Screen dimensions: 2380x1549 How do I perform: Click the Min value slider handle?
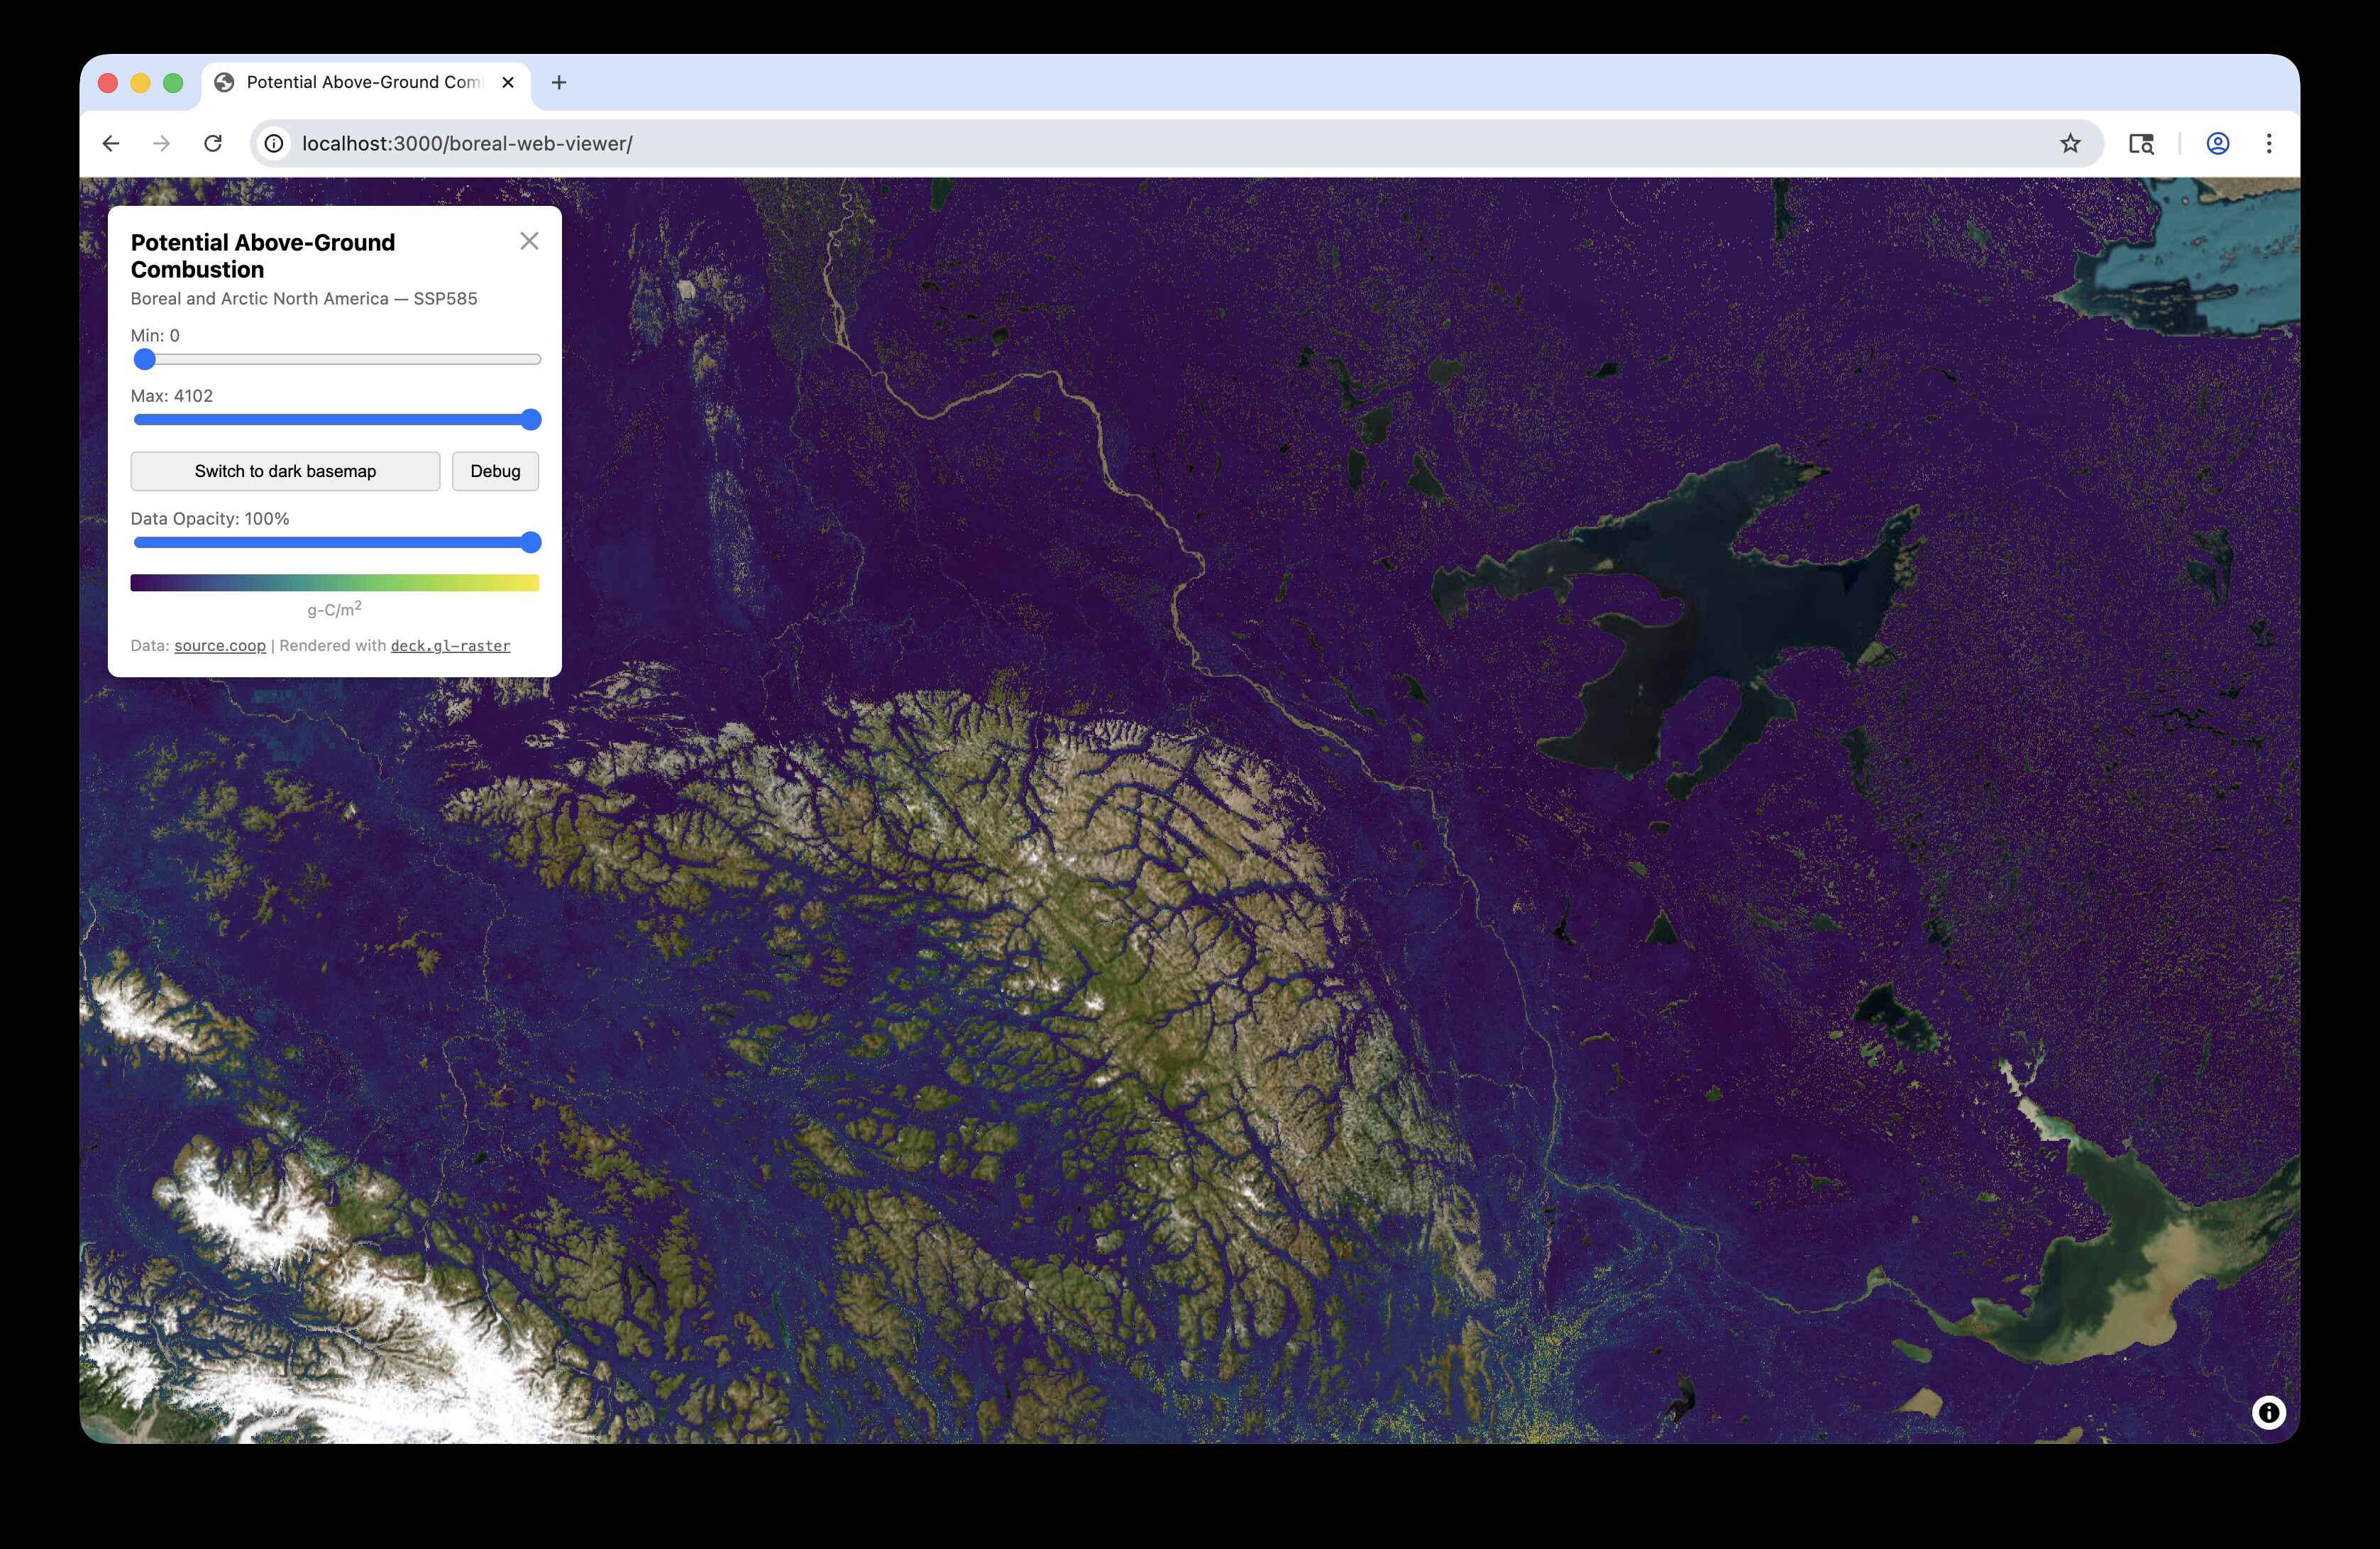145,359
